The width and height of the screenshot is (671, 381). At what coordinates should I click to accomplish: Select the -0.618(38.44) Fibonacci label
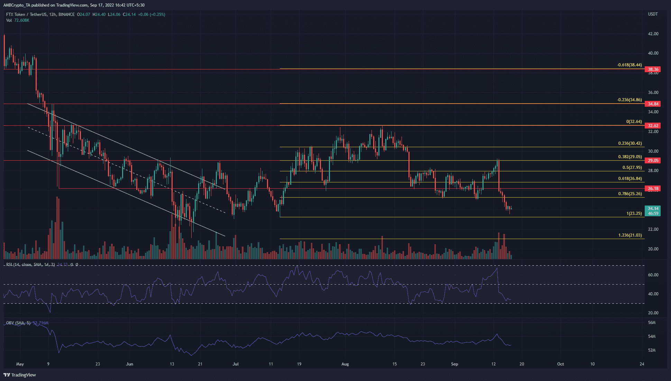click(x=629, y=65)
